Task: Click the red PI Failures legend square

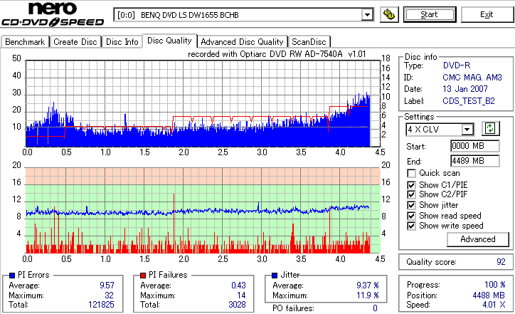Action: [143, 276]
